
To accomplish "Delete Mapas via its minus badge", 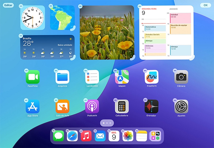I will [115, 70].
